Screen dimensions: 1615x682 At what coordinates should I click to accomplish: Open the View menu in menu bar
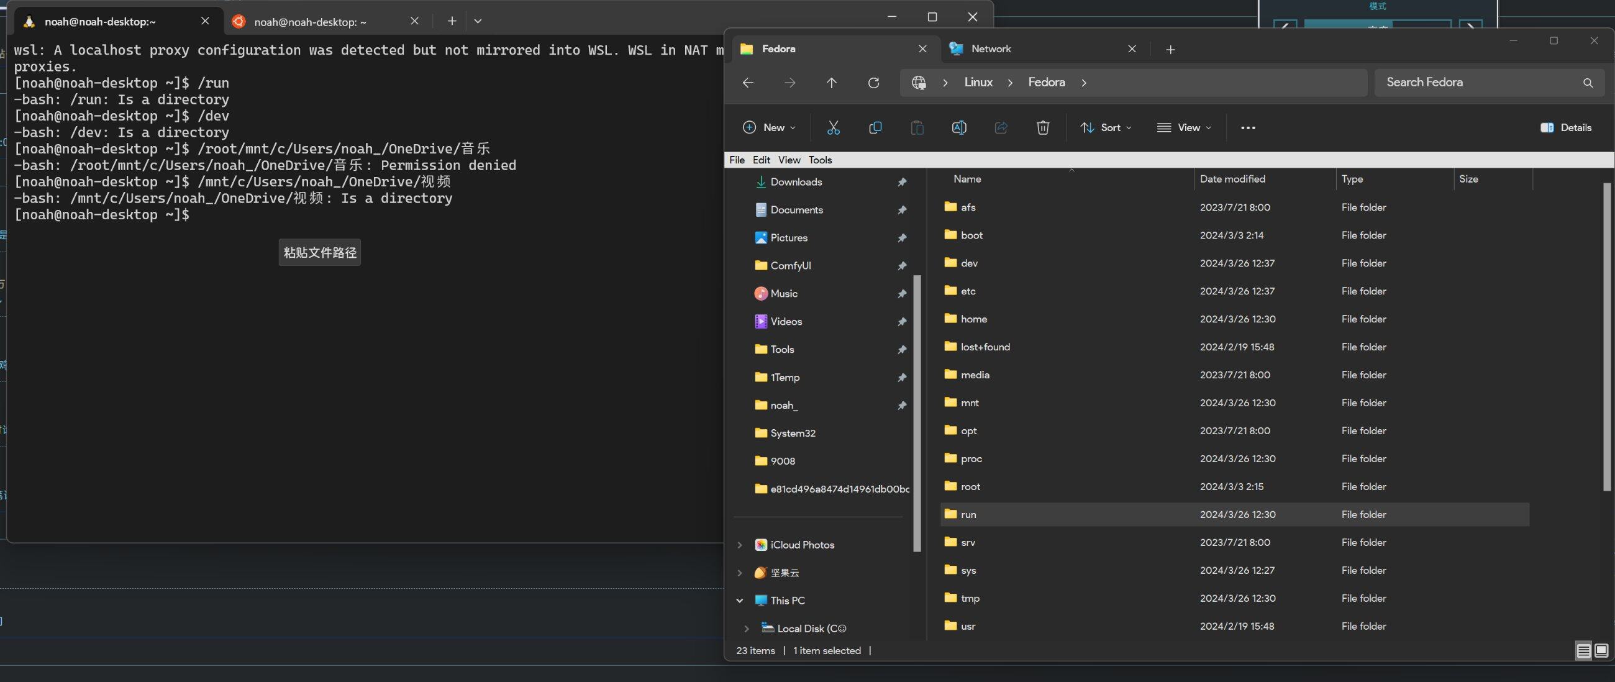tap(789, 160)
